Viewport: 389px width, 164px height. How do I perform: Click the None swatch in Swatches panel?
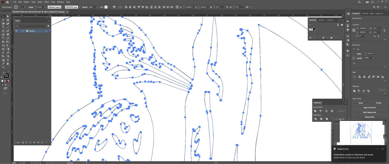[310, 29]
